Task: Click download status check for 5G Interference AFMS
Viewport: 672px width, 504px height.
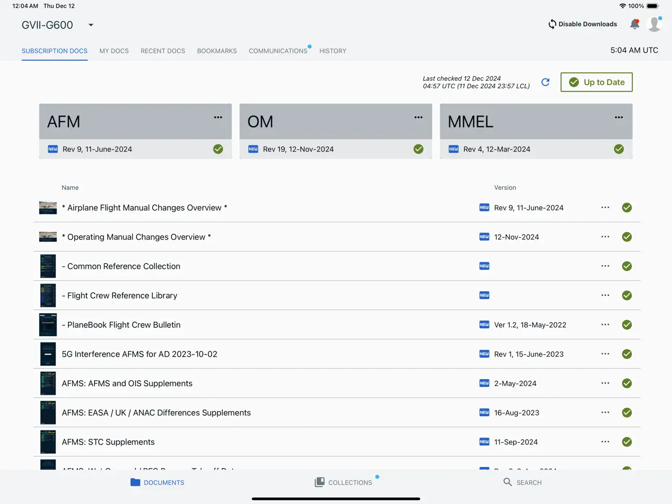Action: tap(627, 354)
